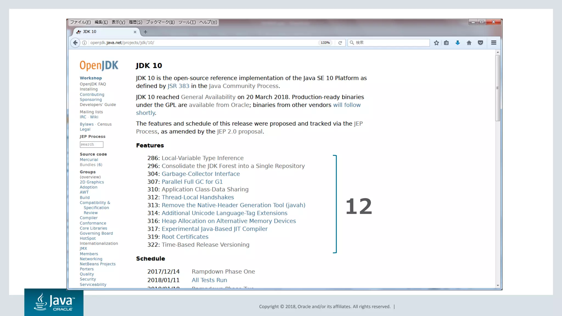Open the hamburger menu
This screenshot has width=562, height=316.
pyautogui.click(x=494, y=43)
